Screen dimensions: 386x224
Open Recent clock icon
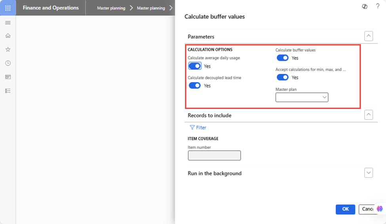point(8,63)
